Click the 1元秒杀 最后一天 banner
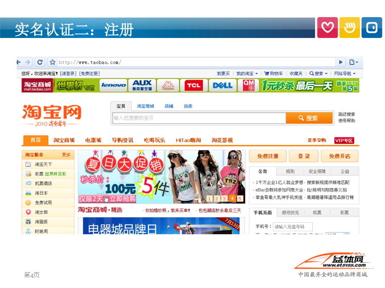This screenshot has height=288, width=385. tap(297, 85)
